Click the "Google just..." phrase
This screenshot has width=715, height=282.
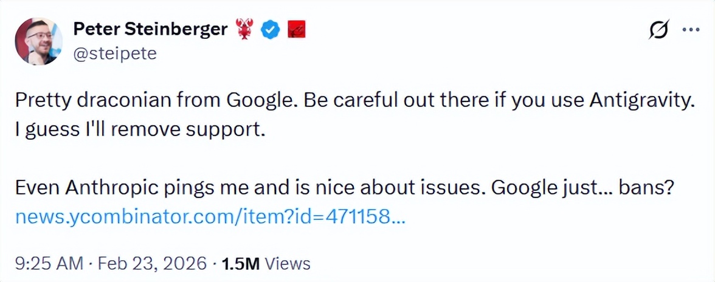tap(551, 188)
